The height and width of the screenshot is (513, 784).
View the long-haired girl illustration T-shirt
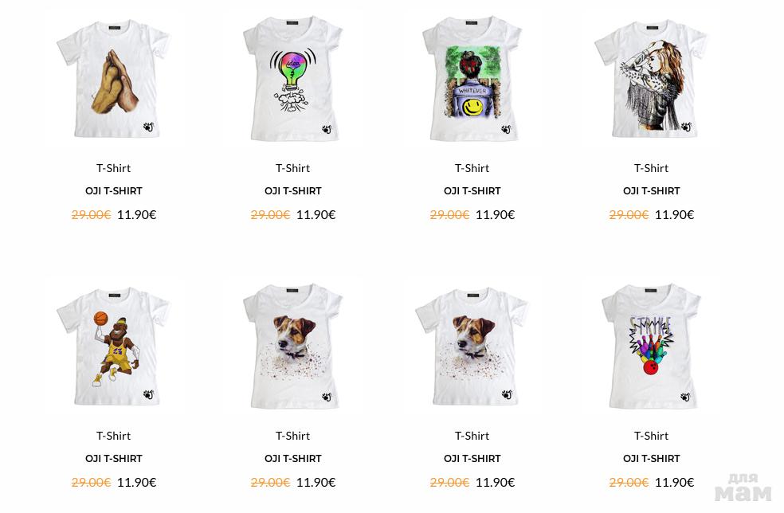(x=651, y=79)
